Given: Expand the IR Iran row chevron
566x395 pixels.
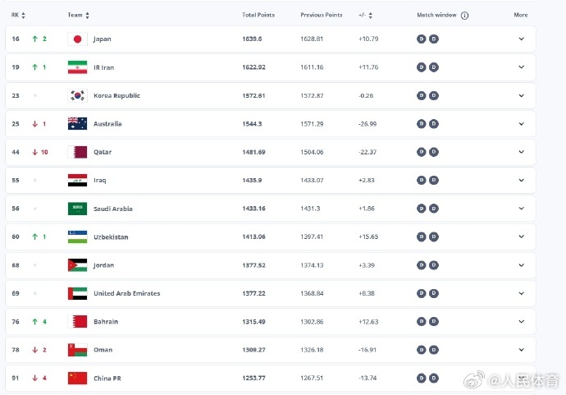Looking at the screenshot, I should coord(520,67).
